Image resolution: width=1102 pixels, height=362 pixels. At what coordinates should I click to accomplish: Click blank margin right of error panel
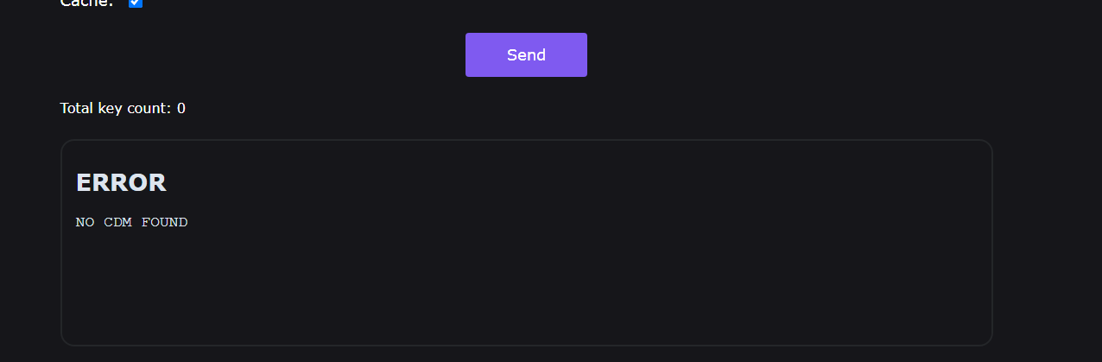(1047, 242)
